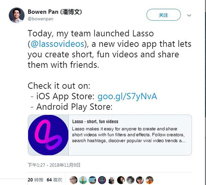Open third liker avatar with blue sky
Image resolution: width=206 pixels, height=185 pixels.
tap(92, 180)
